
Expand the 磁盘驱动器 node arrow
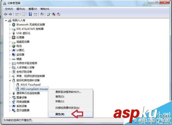coord(10,42)
